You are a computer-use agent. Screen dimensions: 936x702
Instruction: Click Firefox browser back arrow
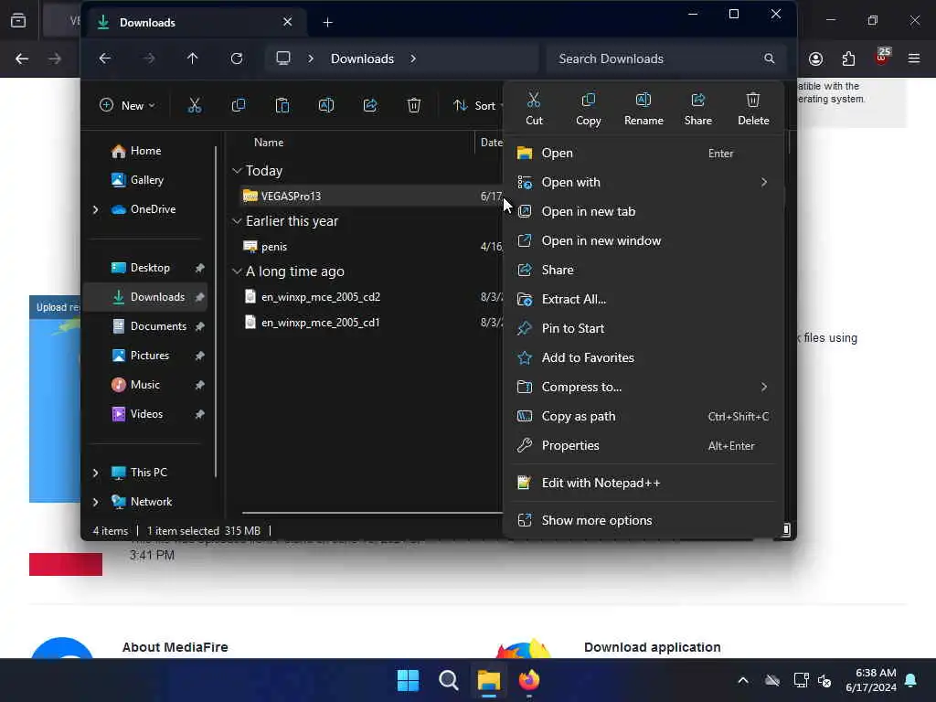[22, 58]
